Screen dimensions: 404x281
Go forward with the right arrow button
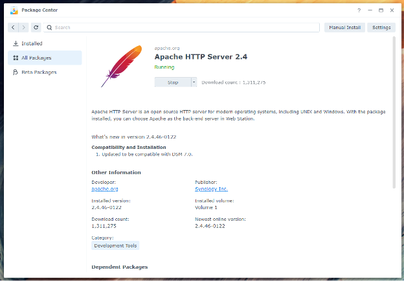23,27
